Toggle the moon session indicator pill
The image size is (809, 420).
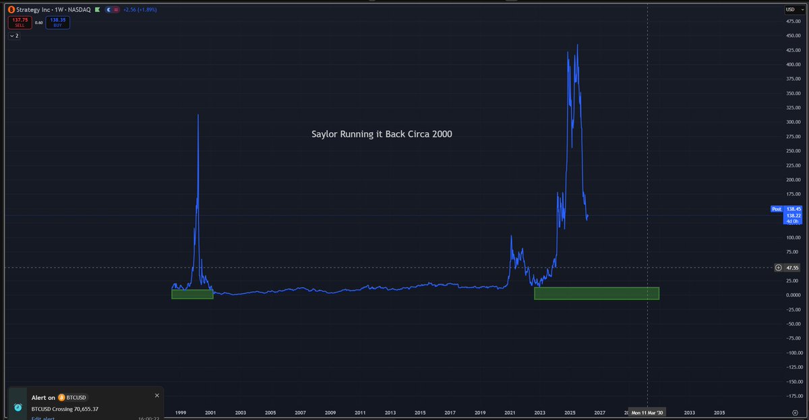coord(109,10)
